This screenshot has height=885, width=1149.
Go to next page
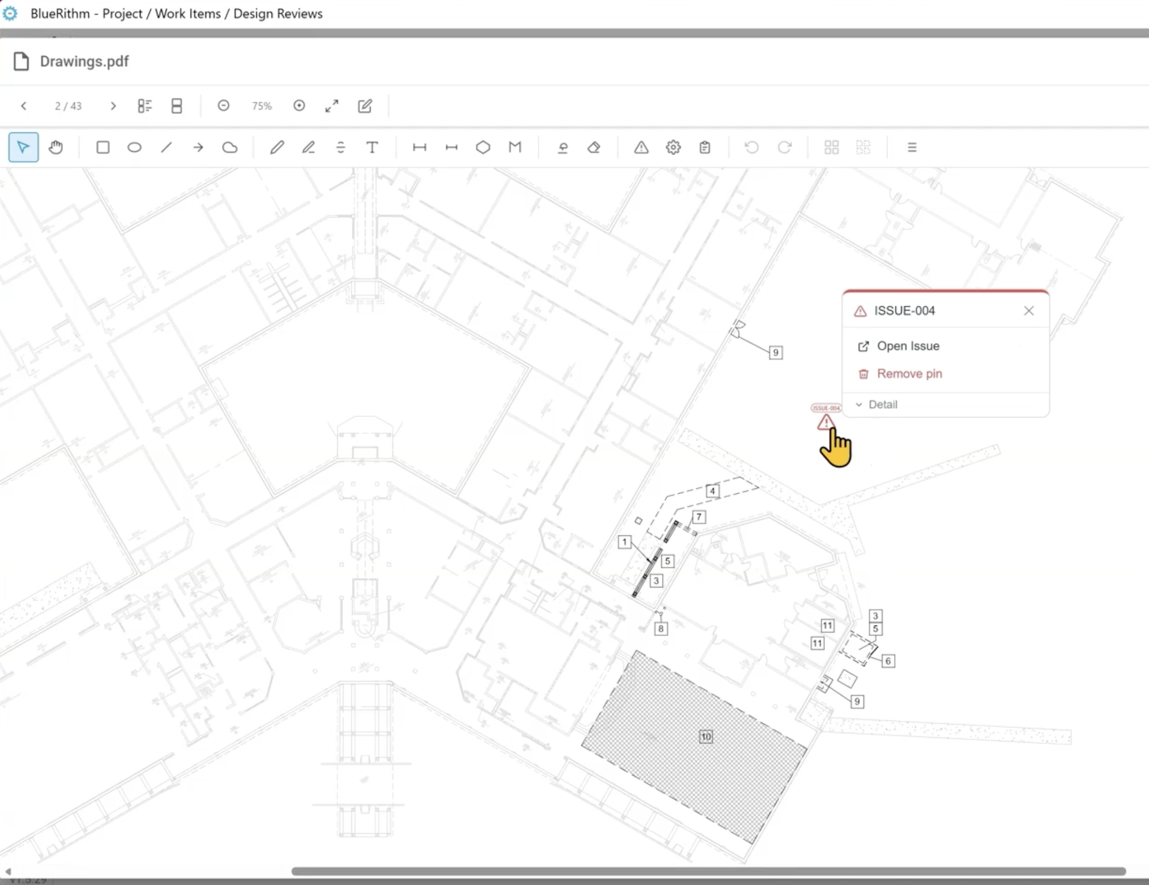tap(113, 106)
